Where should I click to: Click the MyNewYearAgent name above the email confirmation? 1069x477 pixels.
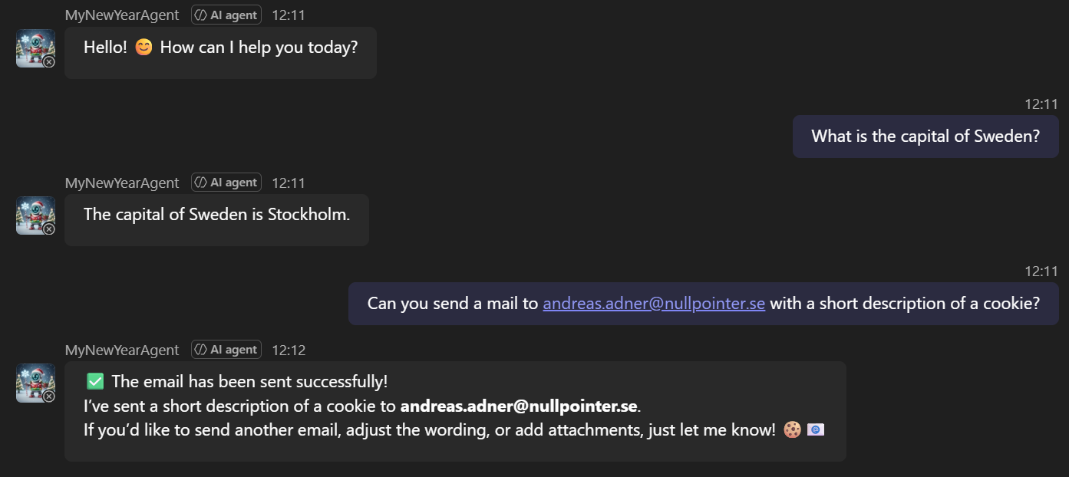point(122,350)
